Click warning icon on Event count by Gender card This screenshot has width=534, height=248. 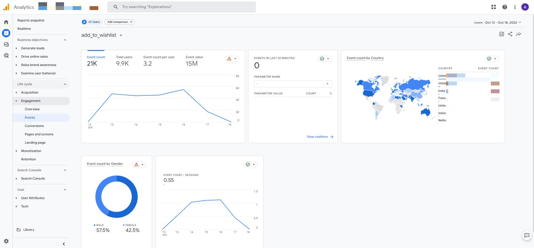pos(136,164)
